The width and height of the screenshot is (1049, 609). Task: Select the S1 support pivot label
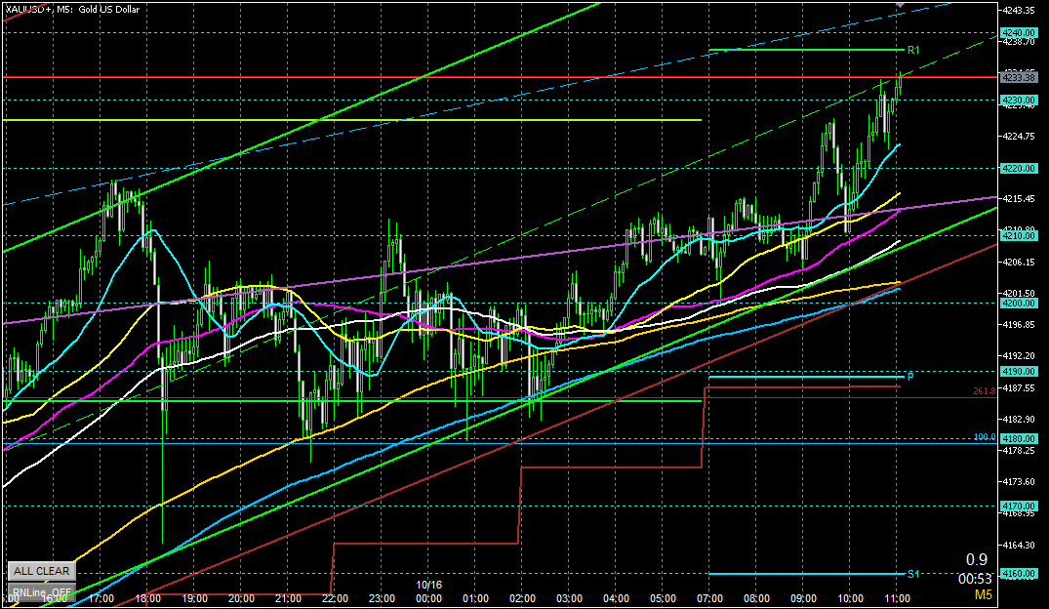[911, 574]
